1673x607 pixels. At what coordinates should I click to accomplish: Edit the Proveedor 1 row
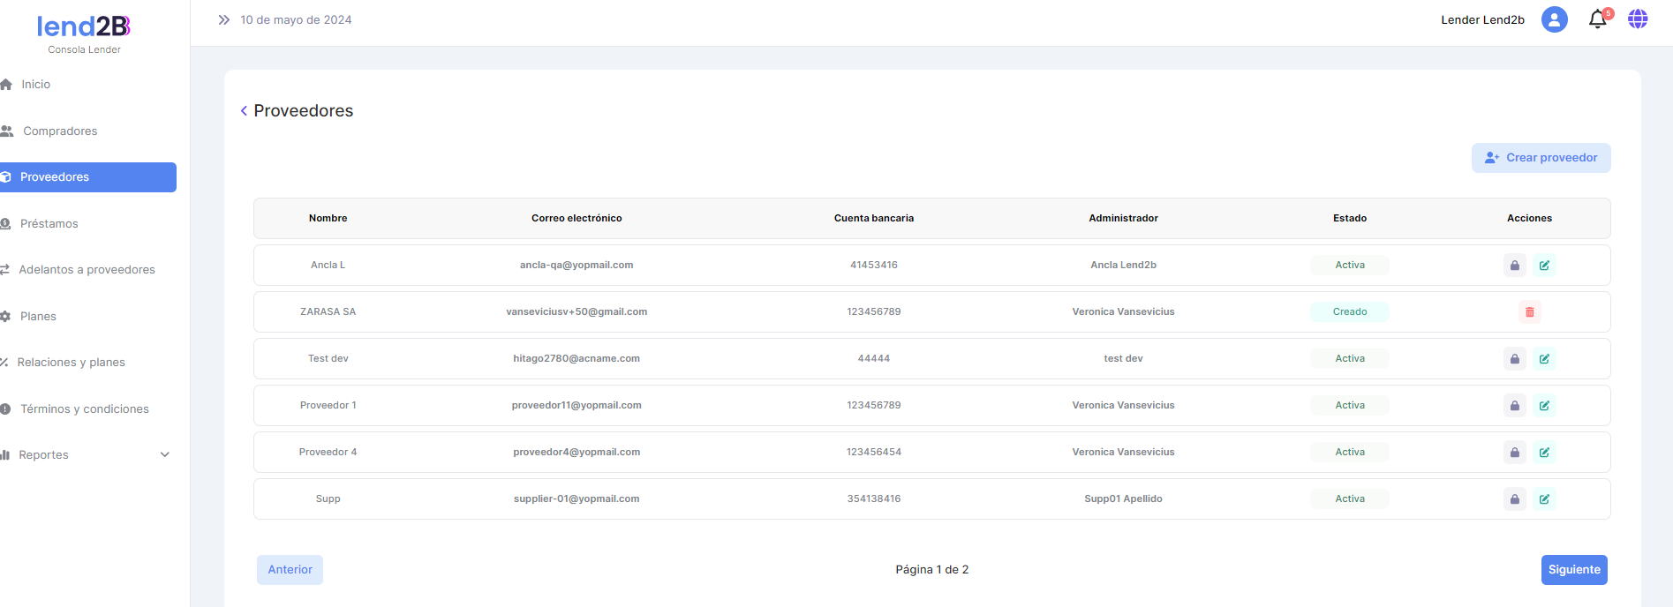coord(1544,406)
